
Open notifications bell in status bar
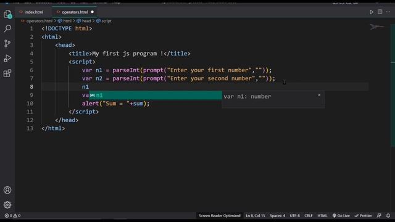(x=388, y=216)
